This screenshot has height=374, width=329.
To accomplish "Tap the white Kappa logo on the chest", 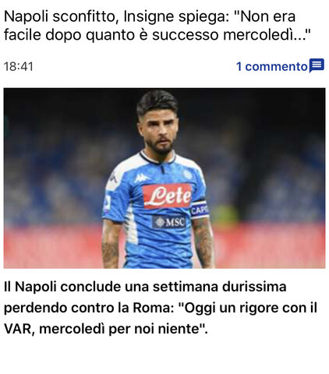I will [x=141, y=178].
